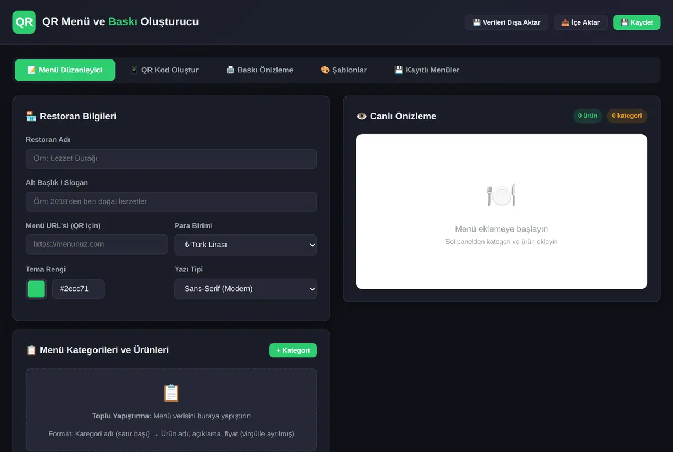Click the Toplu Yapıştırma paste area
The width and height of the screenshot is (673, 452).
click(171, 410)
